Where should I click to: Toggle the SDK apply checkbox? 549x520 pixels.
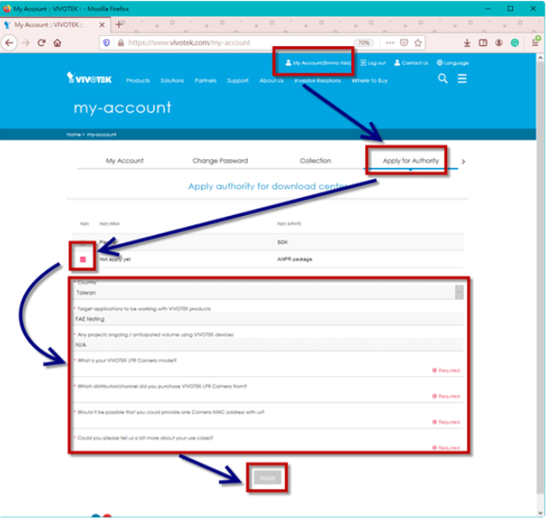[x=84, y=242]
